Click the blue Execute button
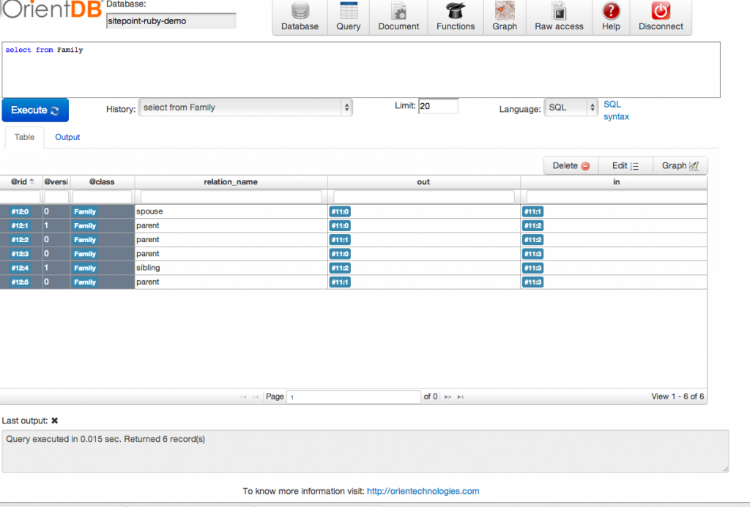The image size is (750, 507). (x=35, y=110)
